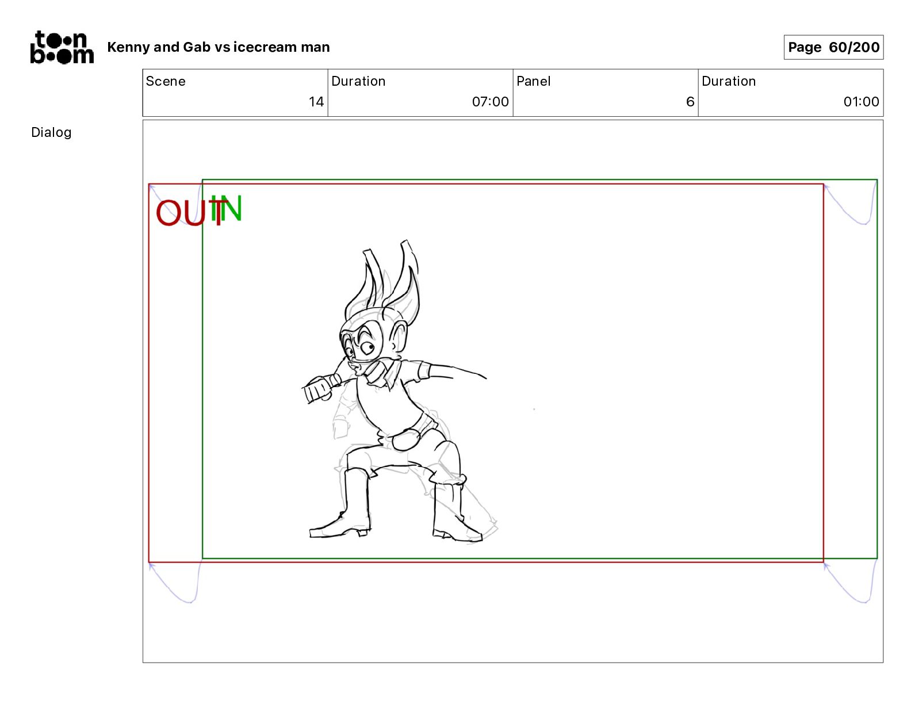Select the scene duration 07:00
This screenshot has height=704, width=911.
pos(490,102)
